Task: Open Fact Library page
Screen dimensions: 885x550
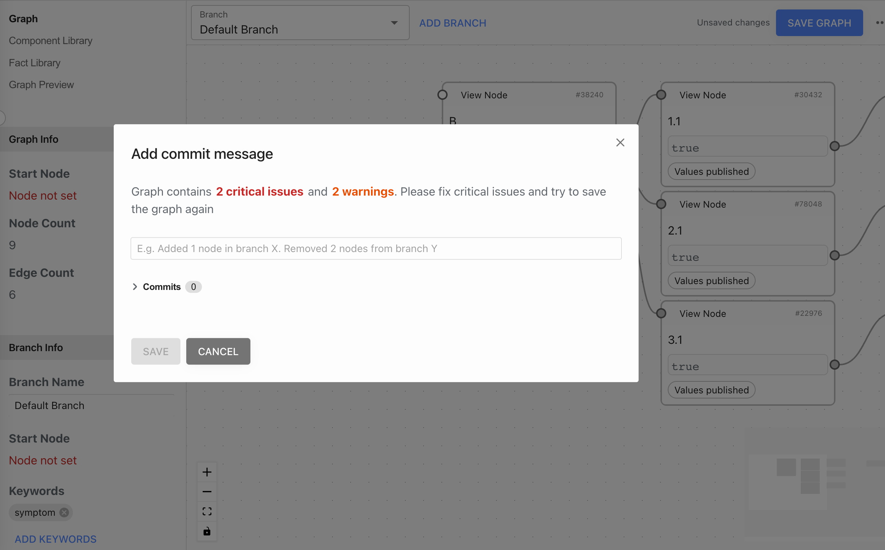Action: coord(35,63)
